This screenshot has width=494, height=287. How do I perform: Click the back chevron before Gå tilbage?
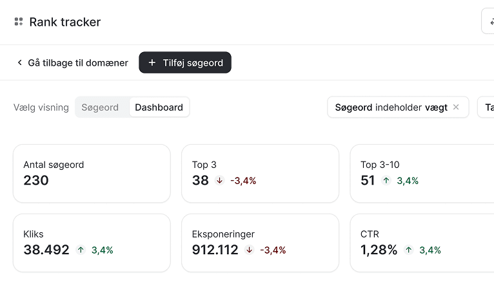[20, 62]
